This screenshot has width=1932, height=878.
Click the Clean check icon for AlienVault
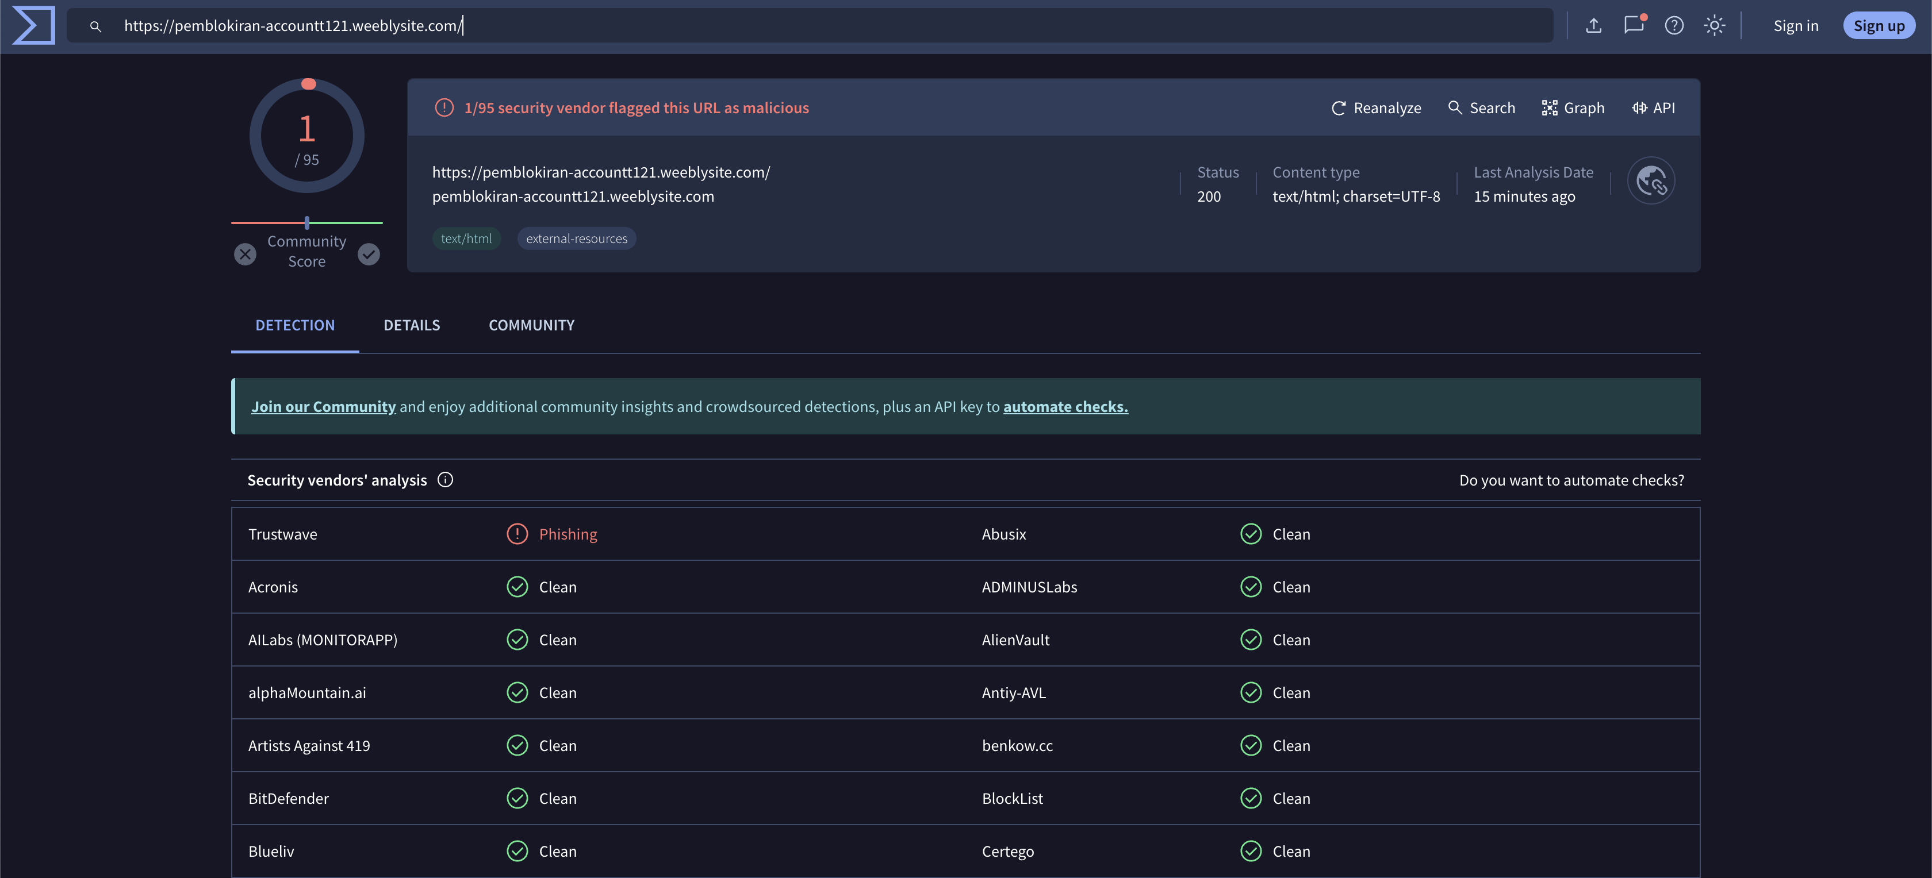[1251, 640]
